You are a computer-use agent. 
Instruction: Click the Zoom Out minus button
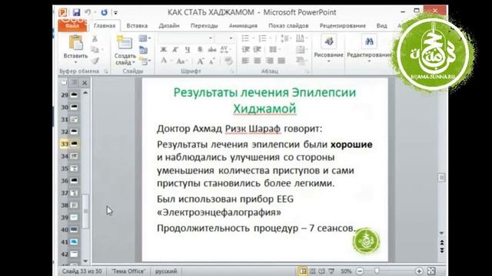pos(360,271)
